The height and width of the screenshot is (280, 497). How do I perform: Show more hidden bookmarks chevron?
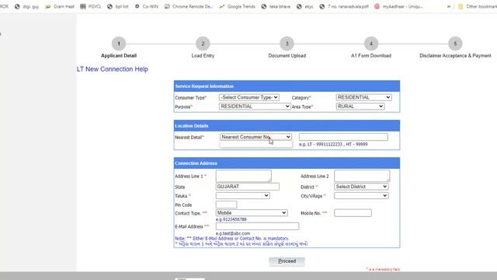pyautogui.click(x=449, y=6)
